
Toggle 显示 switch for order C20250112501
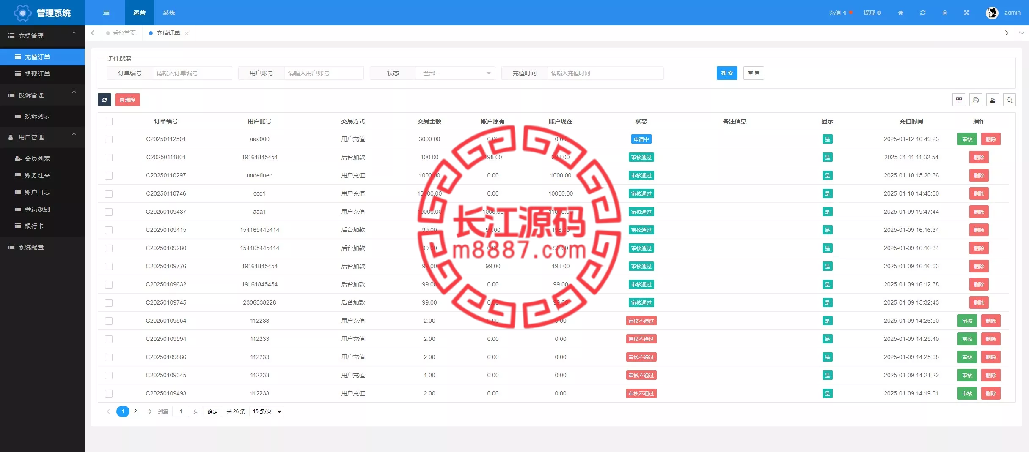pyautogui.click(x=827, y=139)
